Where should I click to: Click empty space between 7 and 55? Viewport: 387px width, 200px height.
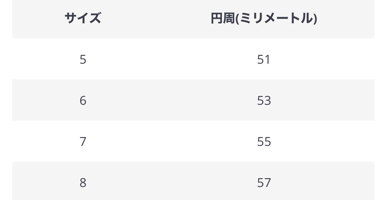coord(172,142)
